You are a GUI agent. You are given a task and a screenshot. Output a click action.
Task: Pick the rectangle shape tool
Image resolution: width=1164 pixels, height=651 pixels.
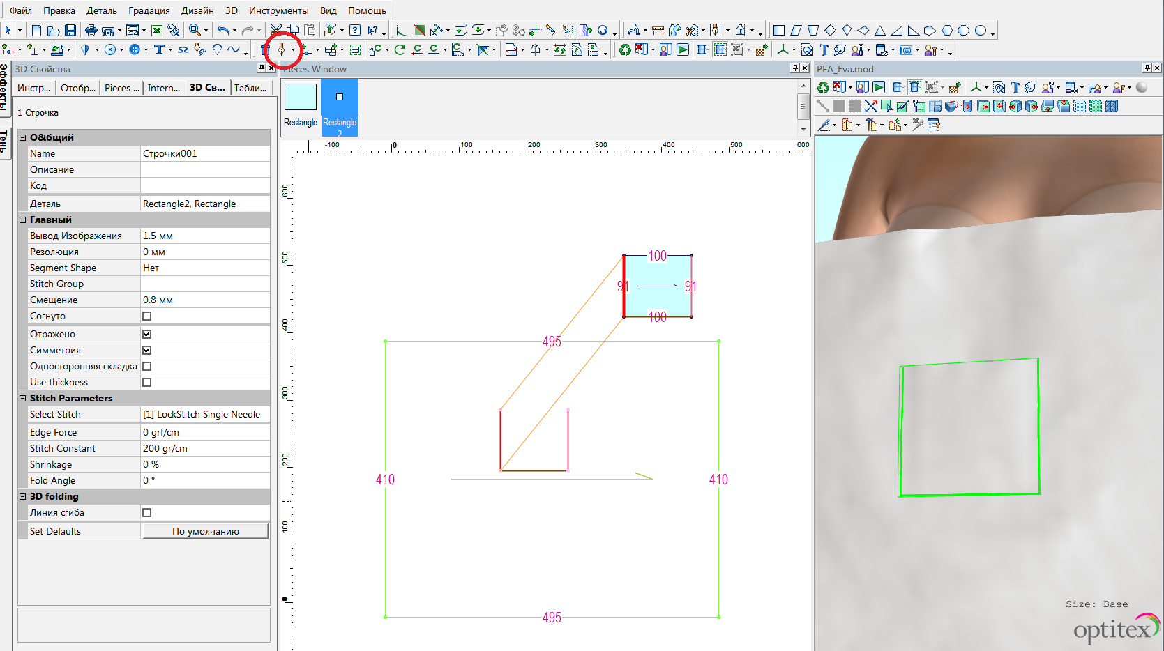[x=779, y=30]
